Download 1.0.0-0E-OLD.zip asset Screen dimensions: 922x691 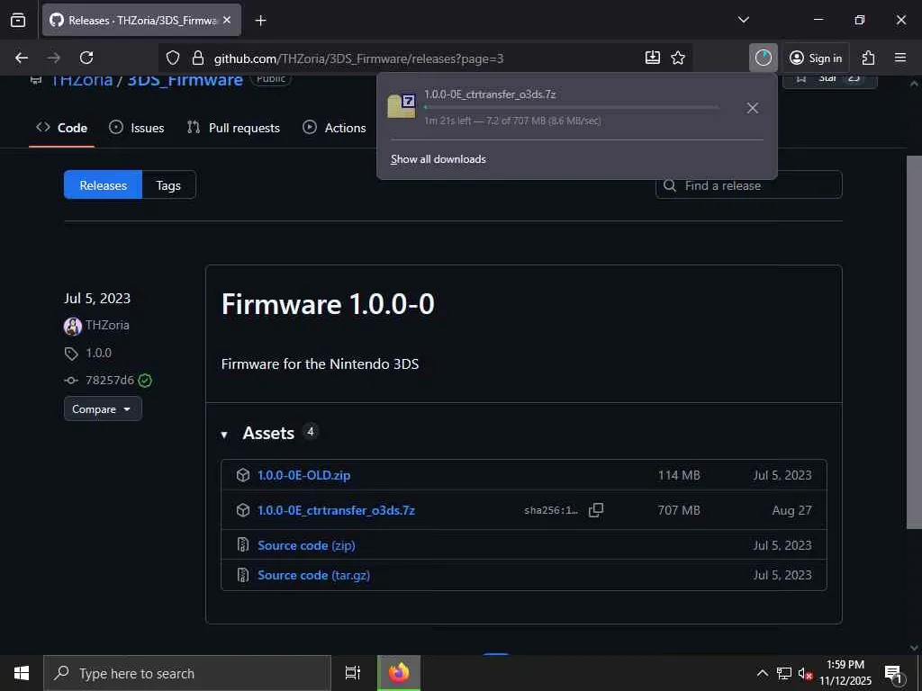pos(303,475)
